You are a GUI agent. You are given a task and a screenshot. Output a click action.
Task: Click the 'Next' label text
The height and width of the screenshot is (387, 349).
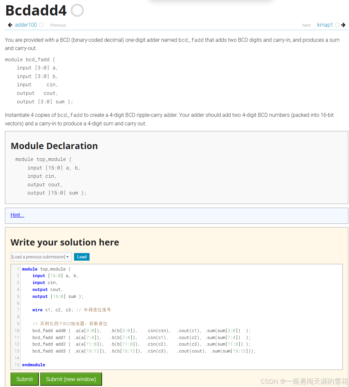(307, 25)
